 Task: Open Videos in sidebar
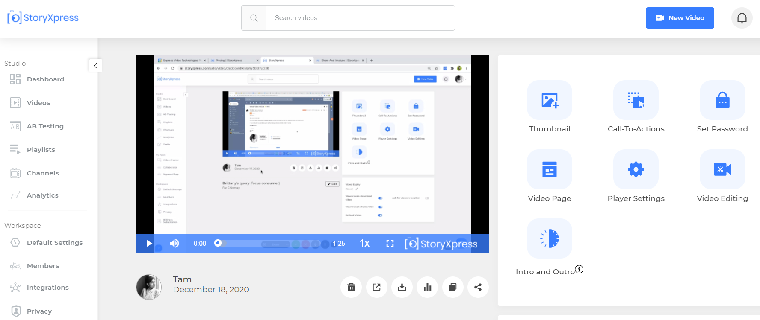[38, 103]
